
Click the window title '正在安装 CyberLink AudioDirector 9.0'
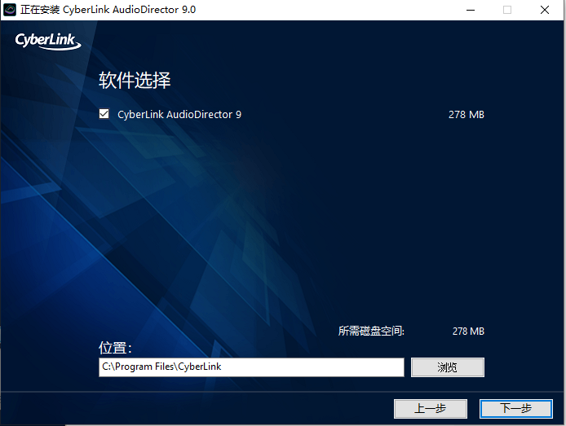[x=108, y=10]
